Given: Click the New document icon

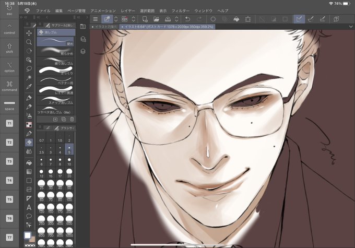Looking at the screenshot, I should 145,19.
